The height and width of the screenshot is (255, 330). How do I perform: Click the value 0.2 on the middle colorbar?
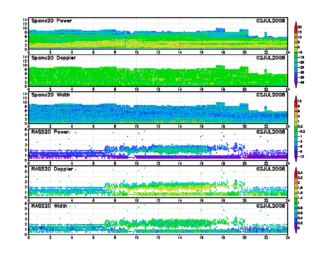300,127
